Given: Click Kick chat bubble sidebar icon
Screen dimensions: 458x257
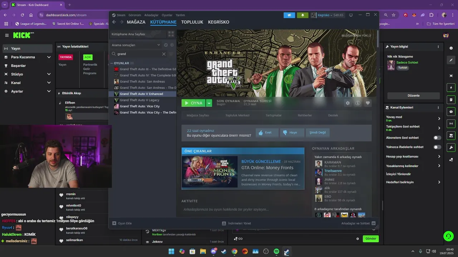Looking at the screenshot, I should pyautogui.click(x=451, y=111).
